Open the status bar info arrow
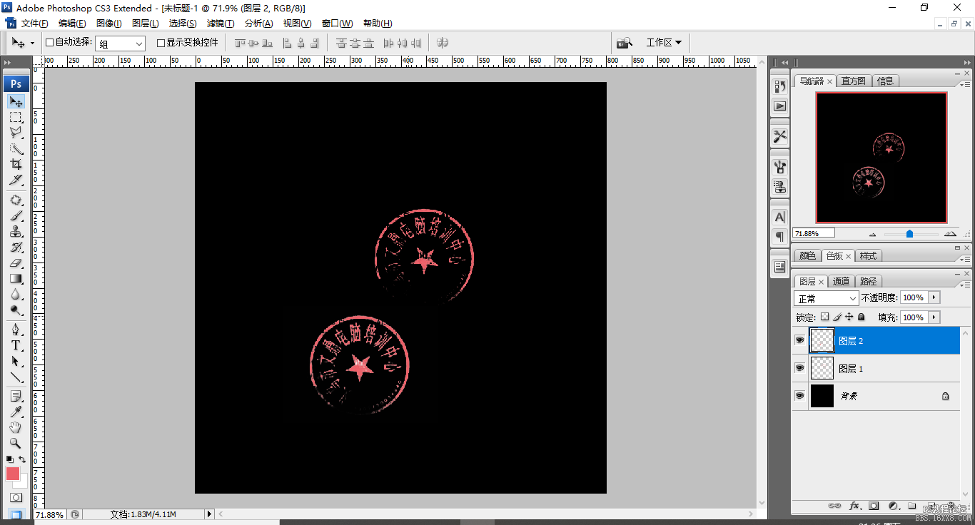 209,514
